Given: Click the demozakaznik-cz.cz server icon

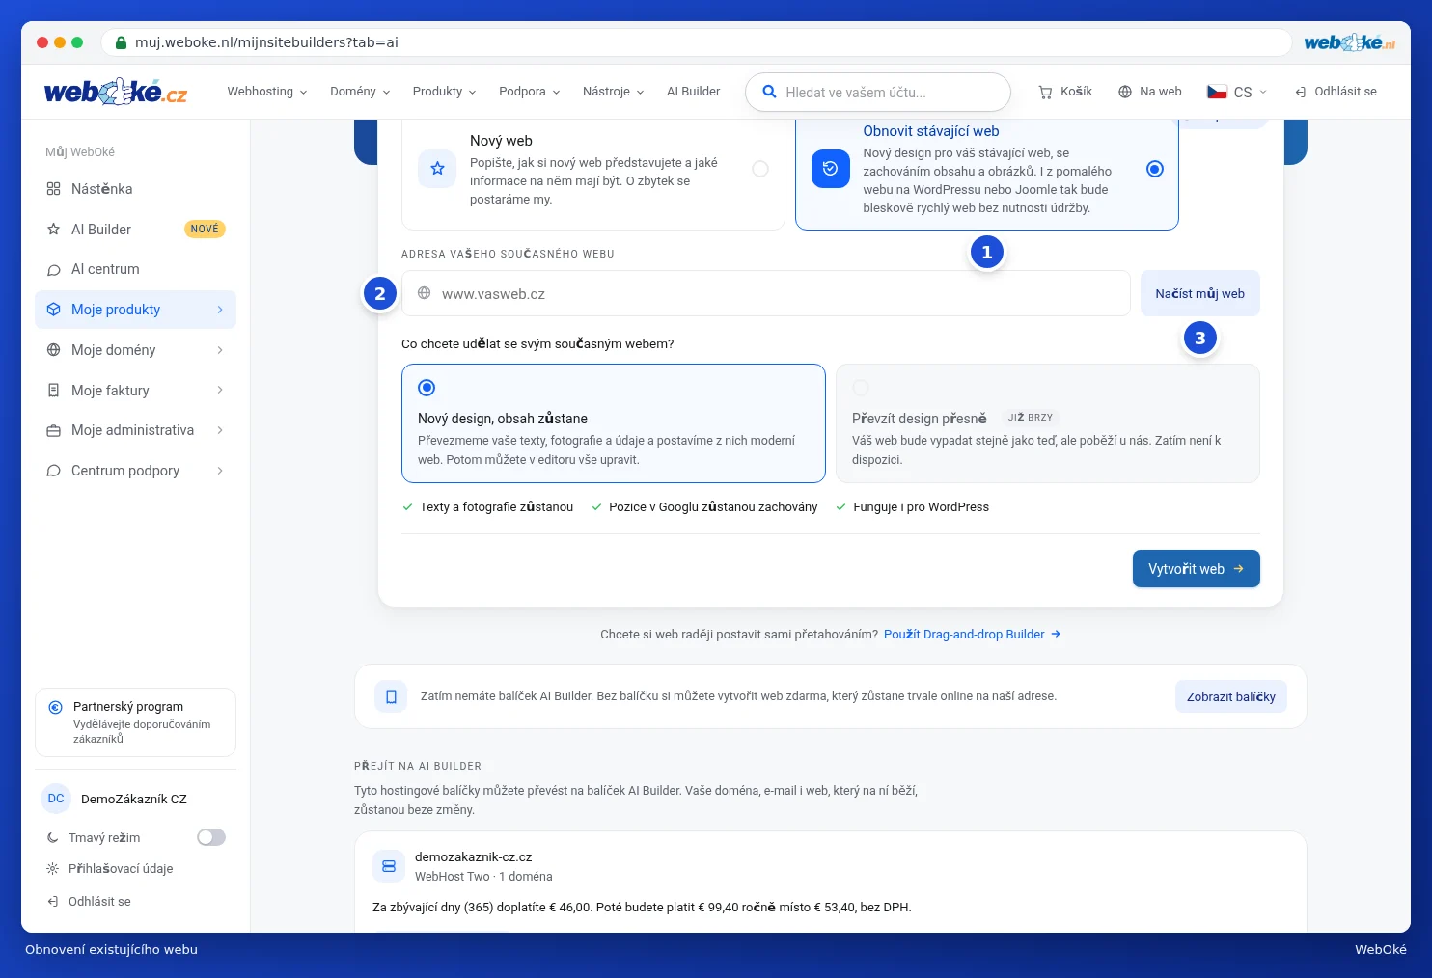Looking at the screenshot, I should coord(389,866).
